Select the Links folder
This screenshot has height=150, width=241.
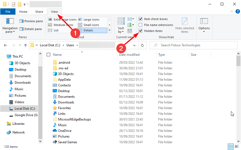click(x=62, y=114)
